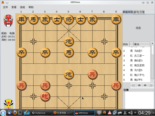Screen dimensions: 155x116
Task: Select the black 炮 just below the palace
Action: click(69, 41)
